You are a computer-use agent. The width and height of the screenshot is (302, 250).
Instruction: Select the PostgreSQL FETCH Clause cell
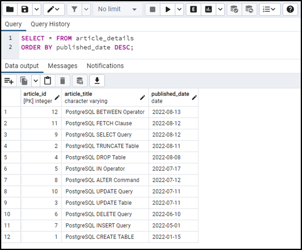point(105,123)
